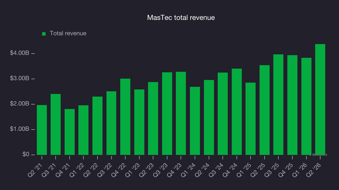Select the Q2 '25 revenue bar

click(265, 110)
